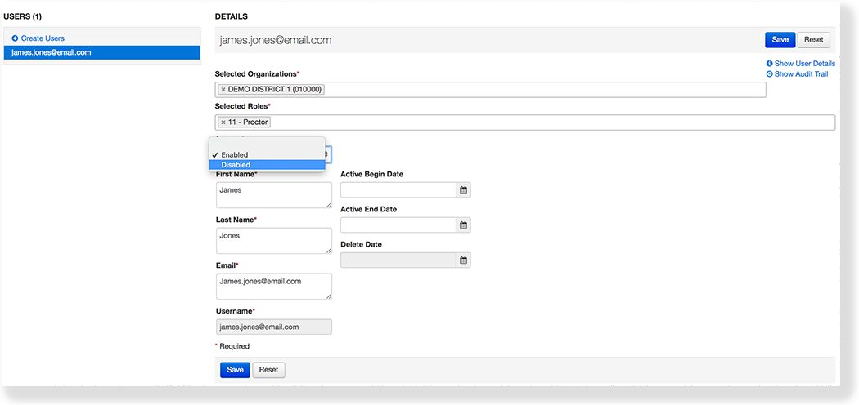Click the bottom Save button
Image resolution: width=859 pixels, height=405 pixels.
(x=235, y=370)
